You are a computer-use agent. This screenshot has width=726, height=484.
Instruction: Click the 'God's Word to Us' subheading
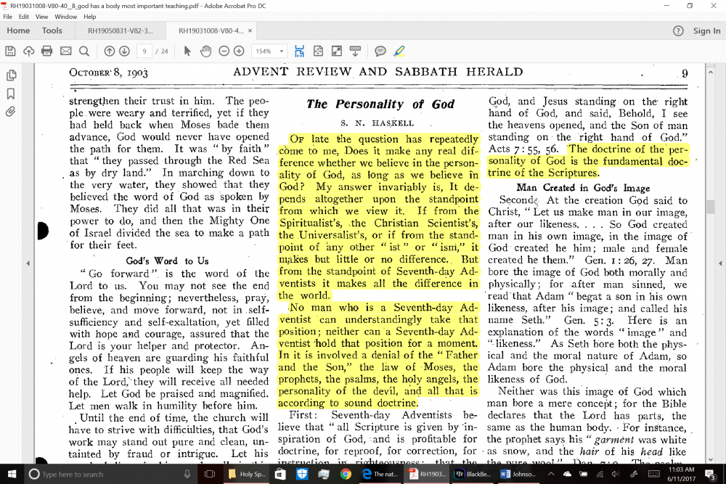pyautogui.click(x=167, y=261)
